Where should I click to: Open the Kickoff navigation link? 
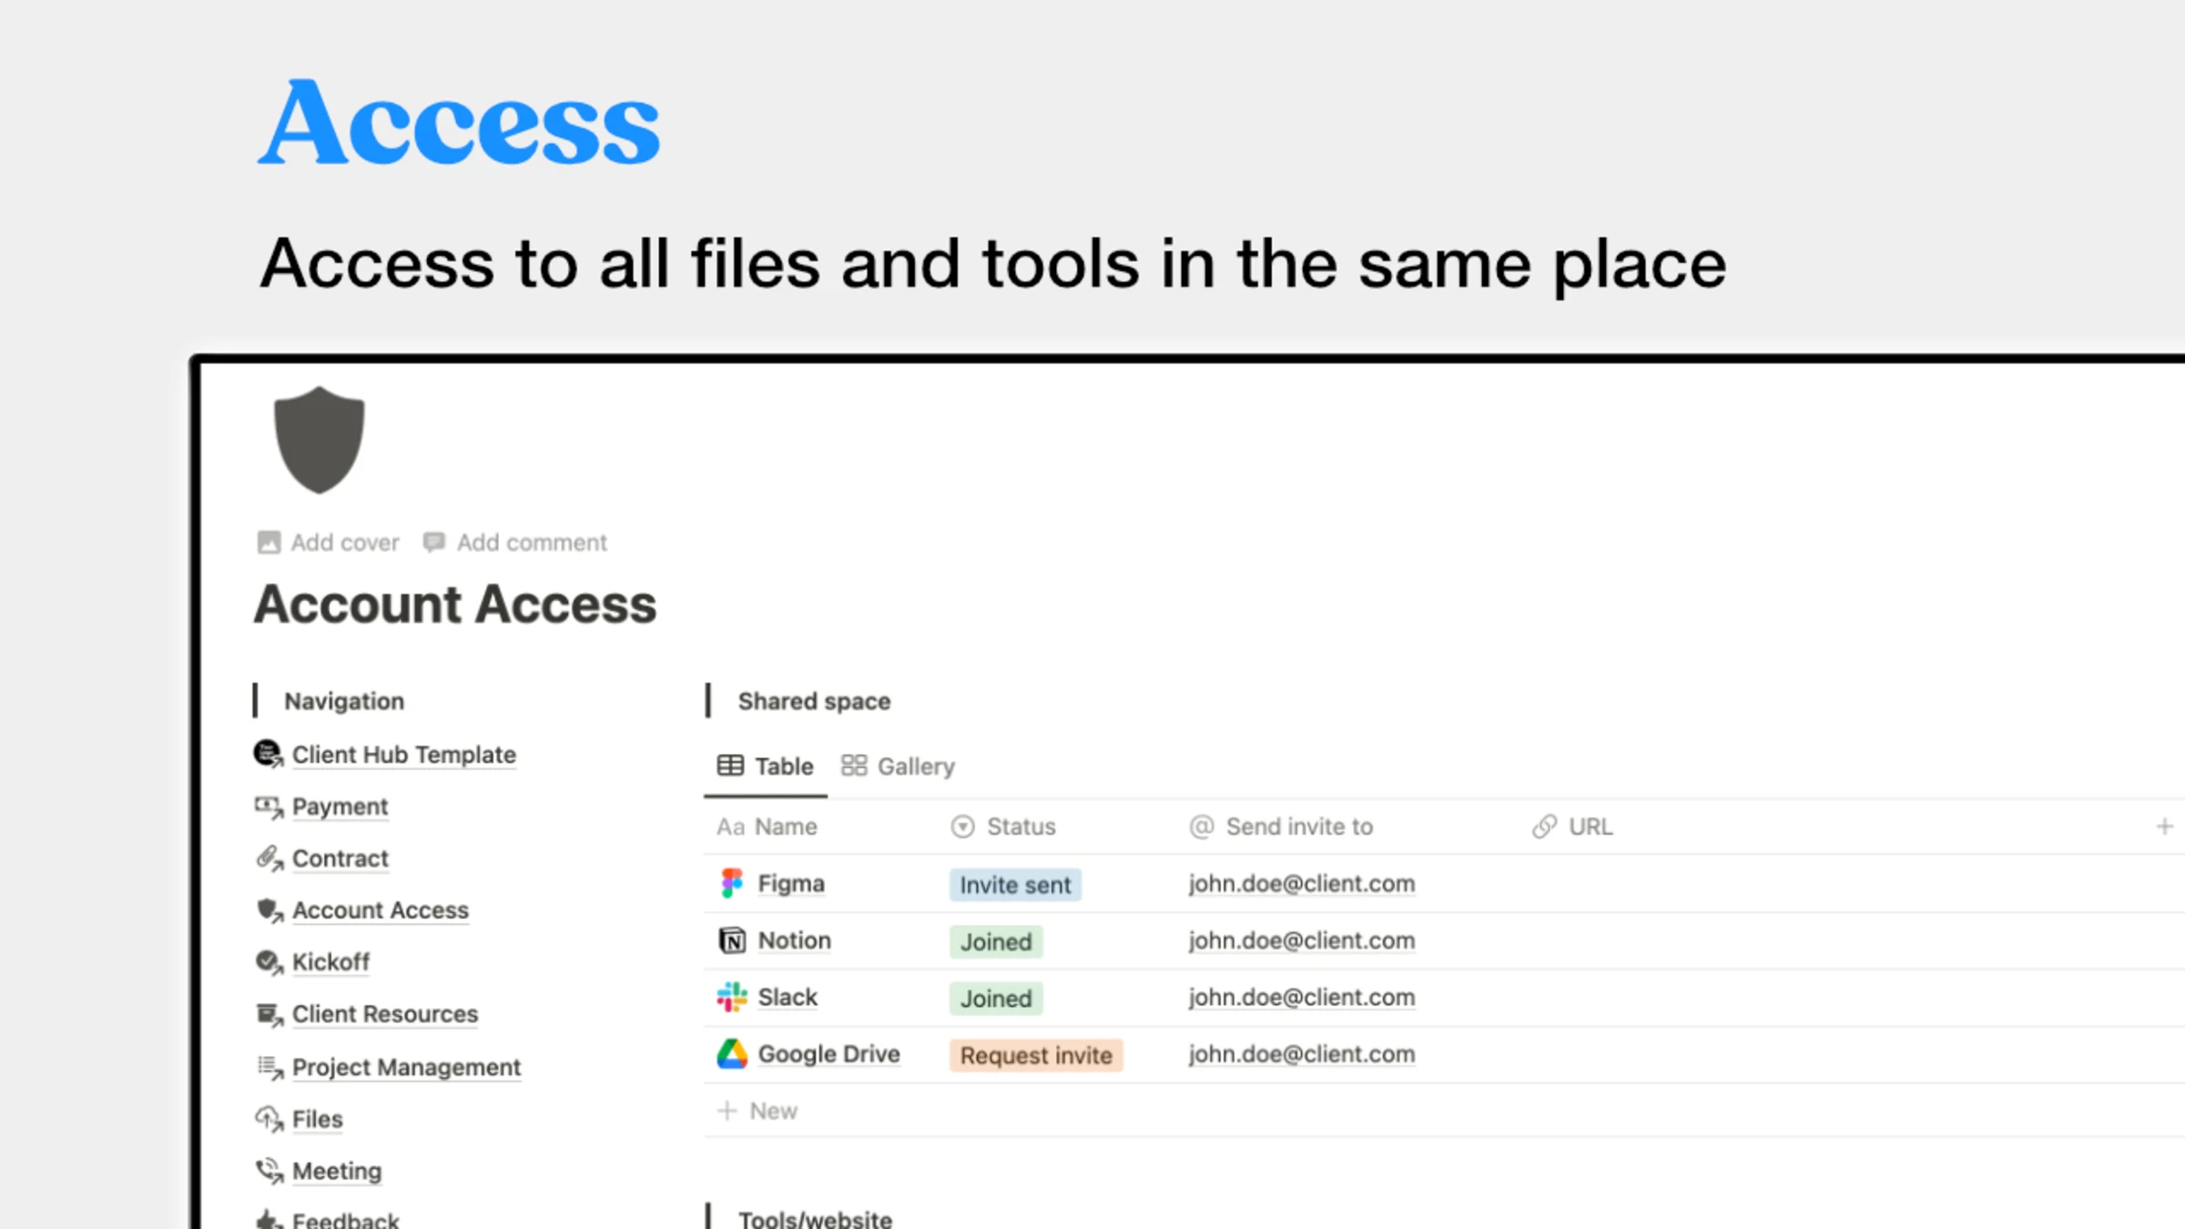pyautogui.click(x=330, y=962)
